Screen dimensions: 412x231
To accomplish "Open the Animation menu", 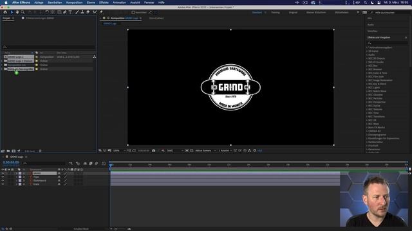I will coord(119,3).
